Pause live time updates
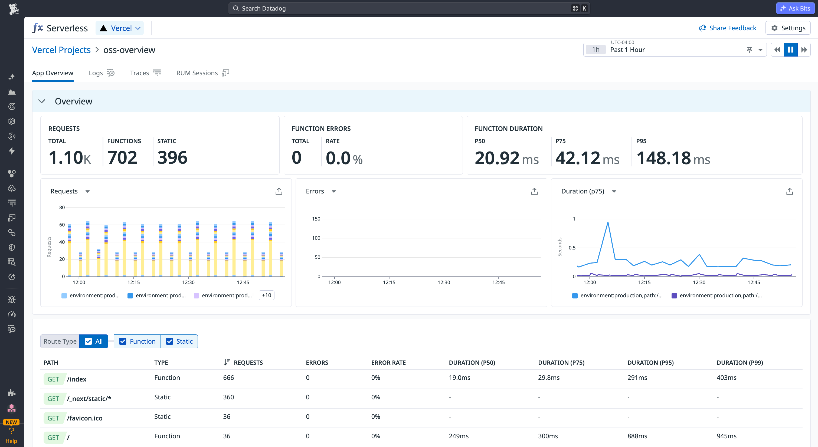818x447 pixels. [x=791, y=50]
